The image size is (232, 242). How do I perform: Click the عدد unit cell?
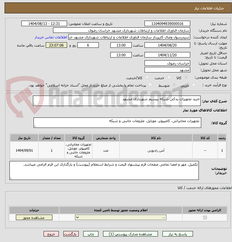(106, 150)
